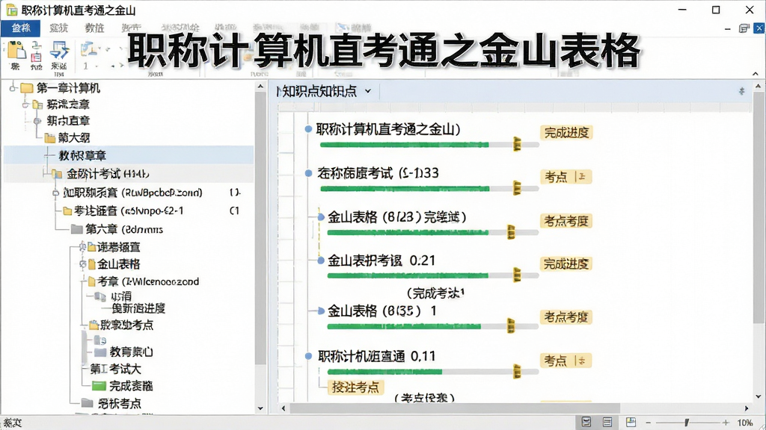
Task: Click the 考点考度 badge beside 金山表格 (8/35)
Action: 566,317
